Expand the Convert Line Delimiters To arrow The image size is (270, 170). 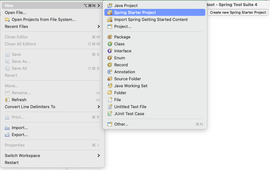click(99, 107)
